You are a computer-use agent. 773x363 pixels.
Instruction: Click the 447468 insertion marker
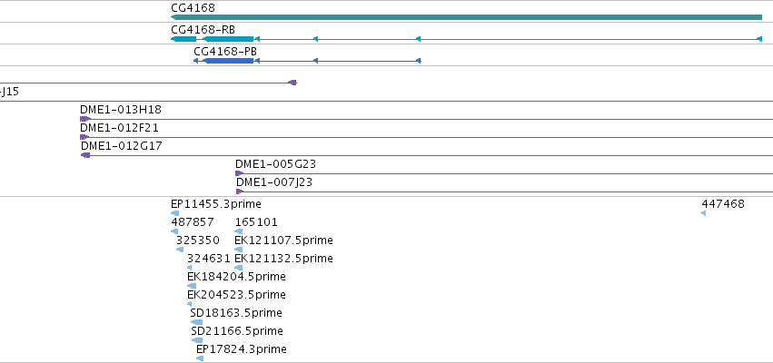(x=703, y=213)
